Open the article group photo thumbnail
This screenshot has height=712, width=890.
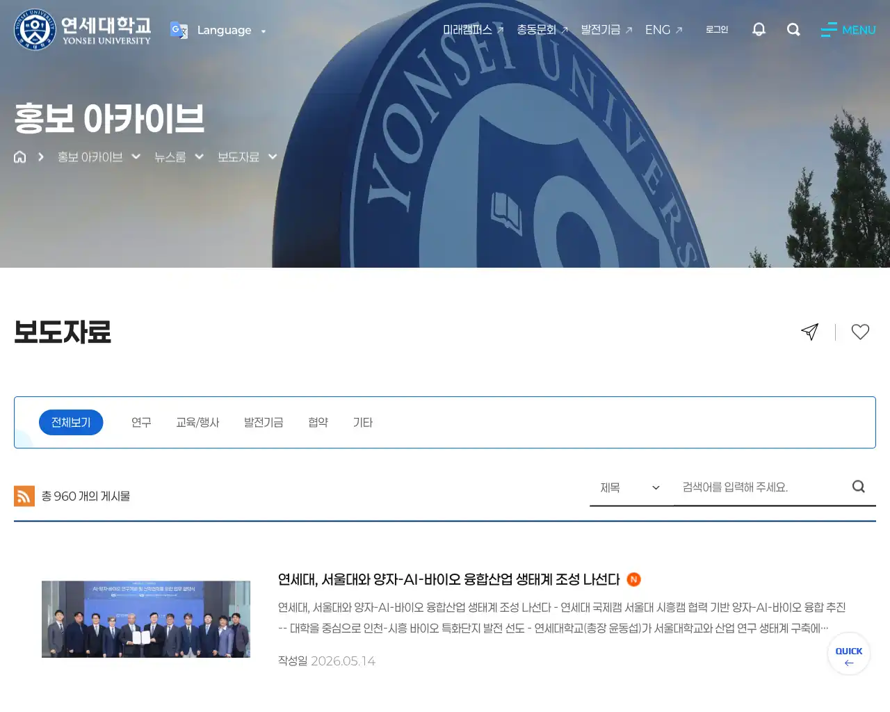(146, 619)
